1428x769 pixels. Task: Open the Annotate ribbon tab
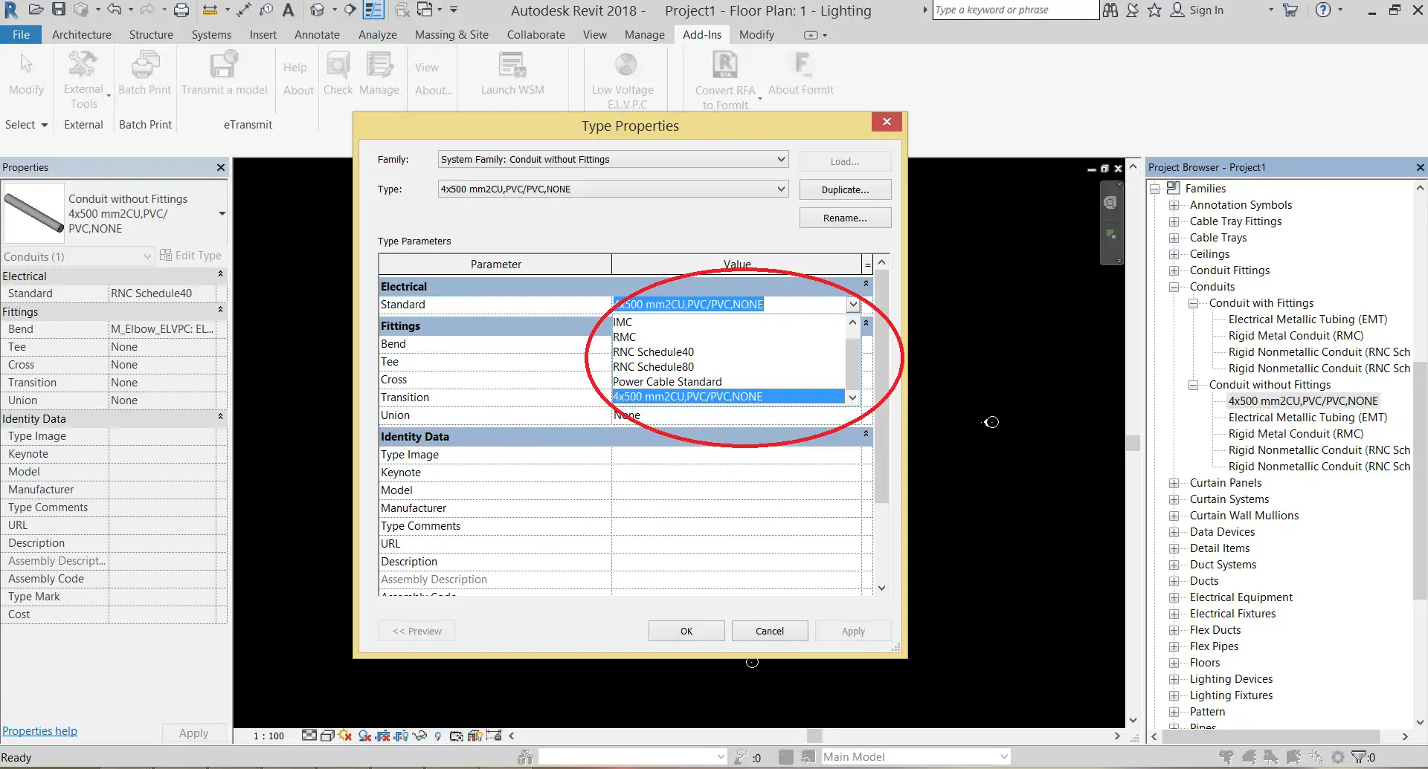[x=317, y=35]
